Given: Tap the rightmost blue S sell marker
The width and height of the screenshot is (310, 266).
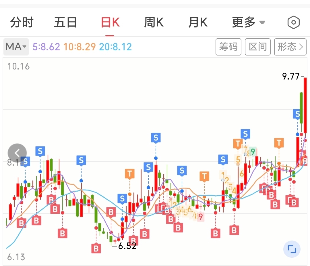Looking at the screenshot, I should pos(297,114).
